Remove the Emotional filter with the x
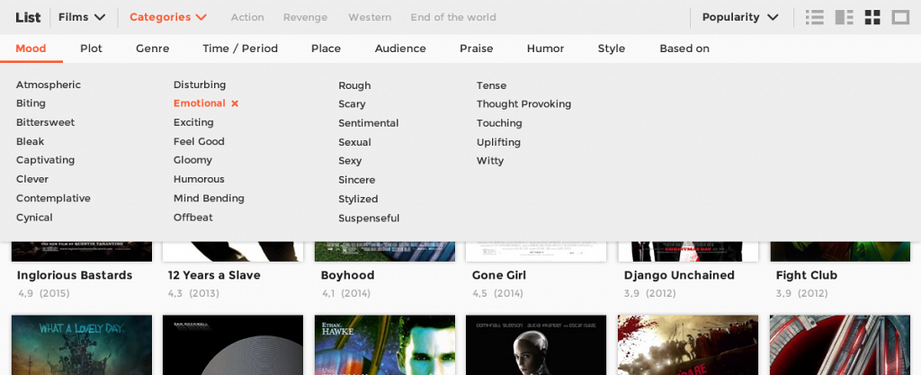Image resolution: width=921 pixels, height=375 pixels. click(235, 104)
